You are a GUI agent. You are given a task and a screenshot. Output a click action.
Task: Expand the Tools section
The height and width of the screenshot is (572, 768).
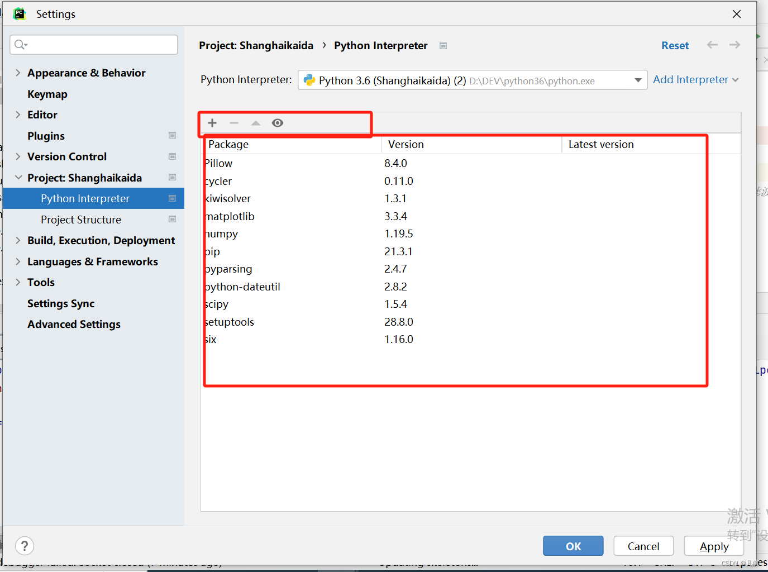point(18,282)
